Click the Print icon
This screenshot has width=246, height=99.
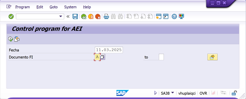pos(106,16)
